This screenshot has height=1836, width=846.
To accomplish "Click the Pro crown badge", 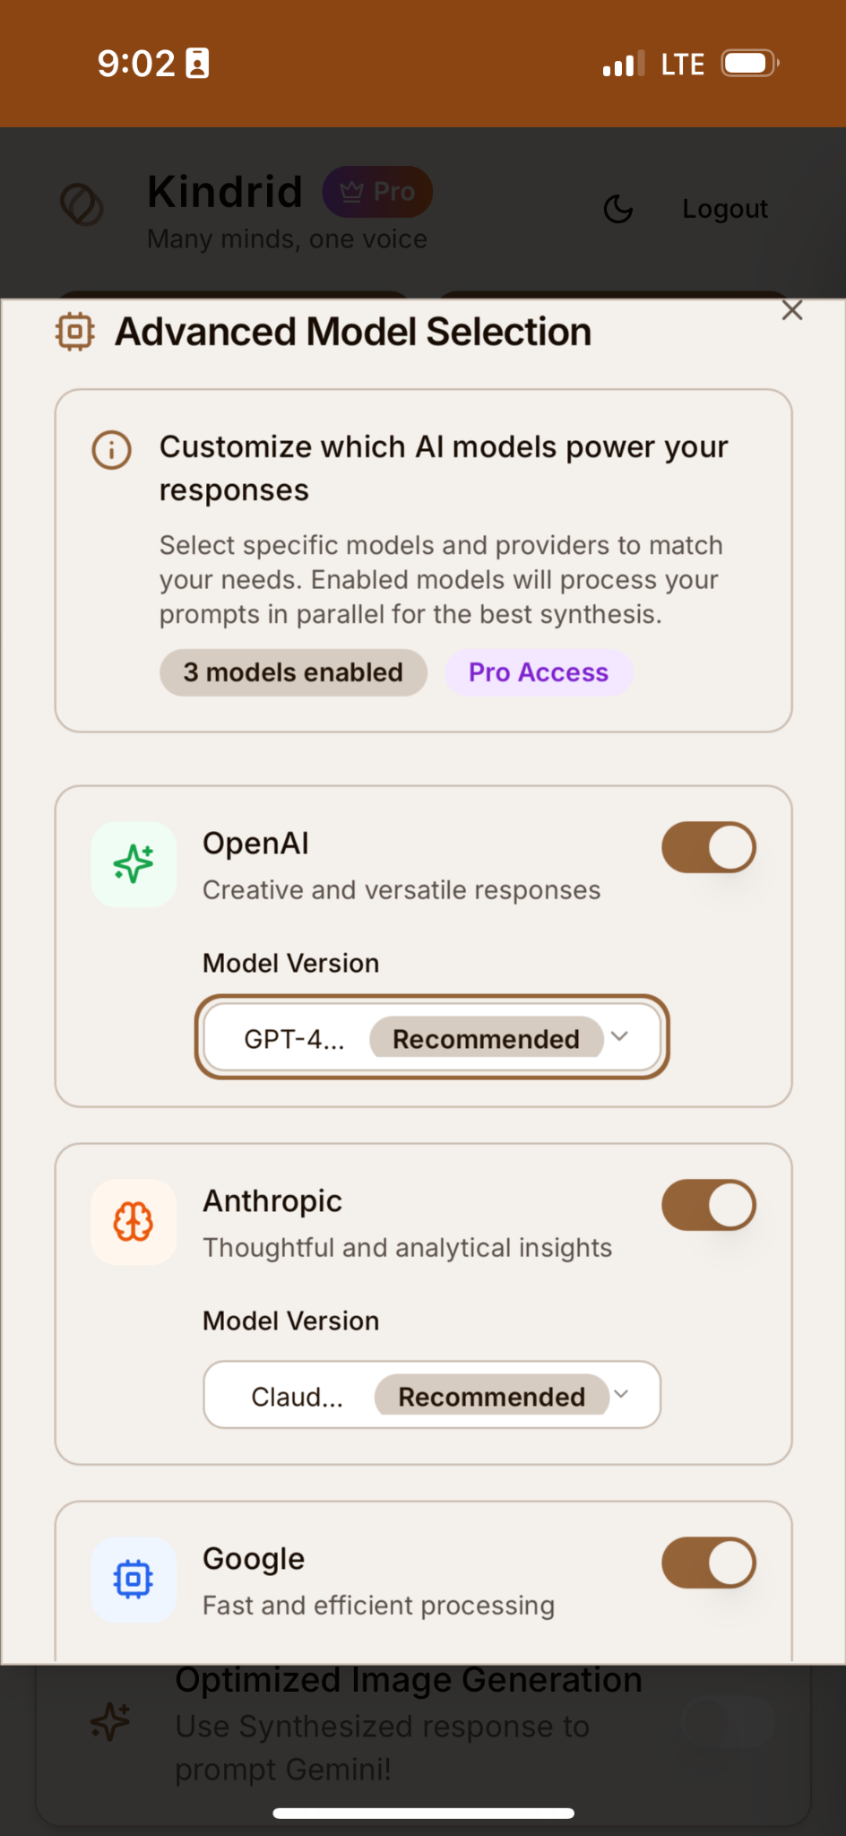I will pyautogui.click(x=377, y=192).
